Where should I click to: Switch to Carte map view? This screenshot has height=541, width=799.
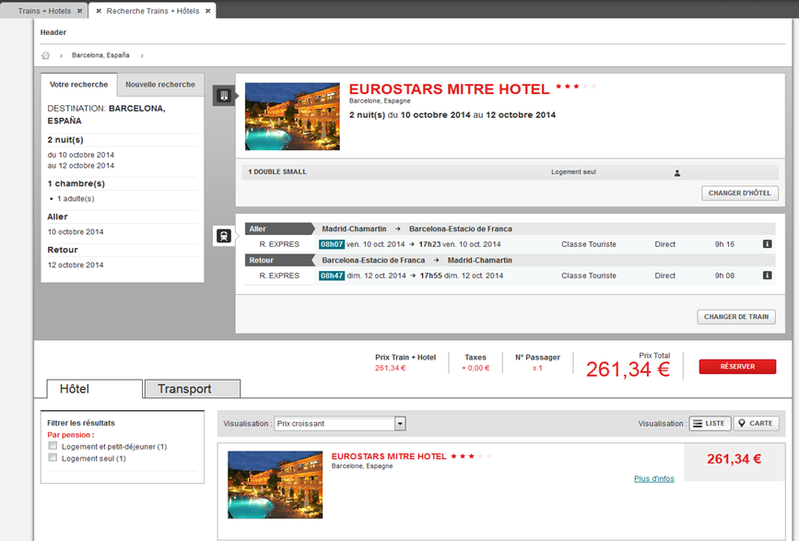click(756, 423)
